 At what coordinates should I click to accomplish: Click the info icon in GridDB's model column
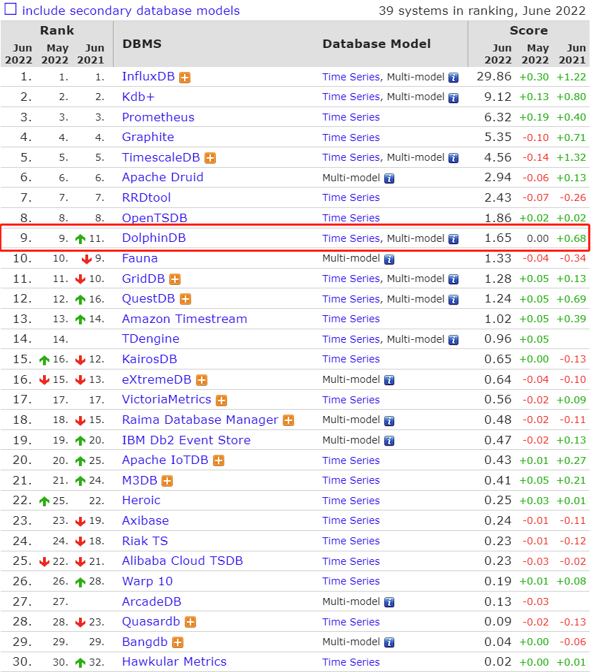coord(453,279)
